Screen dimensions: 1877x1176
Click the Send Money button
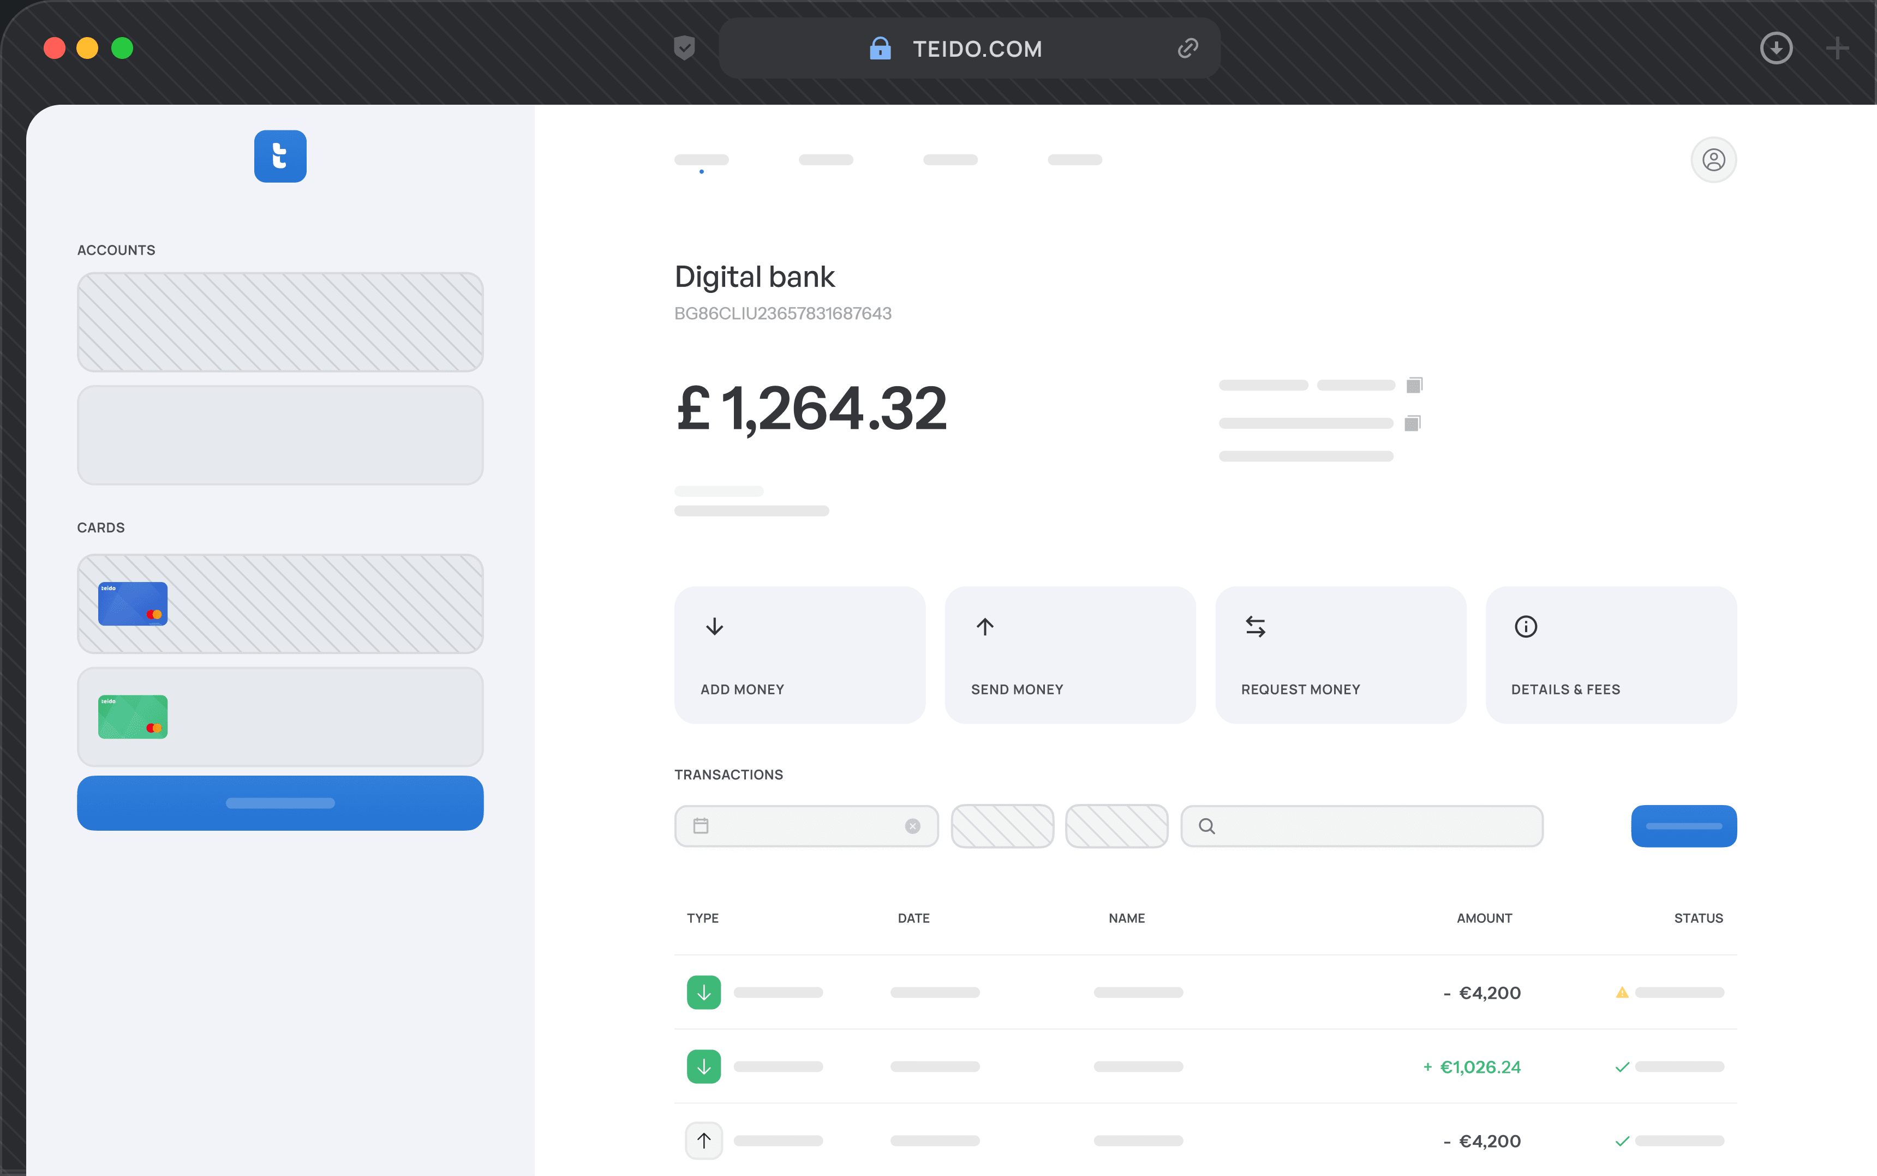[x=1071, y=655]
